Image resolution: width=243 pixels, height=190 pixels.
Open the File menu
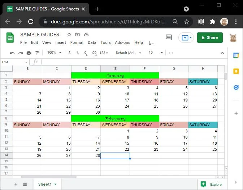(23, 42)
